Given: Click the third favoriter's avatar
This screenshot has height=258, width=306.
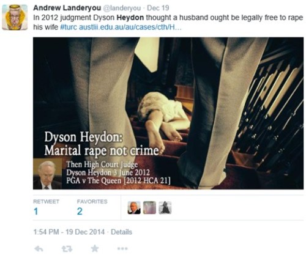Looking at the screenshot, I should (x=165, y=208).
